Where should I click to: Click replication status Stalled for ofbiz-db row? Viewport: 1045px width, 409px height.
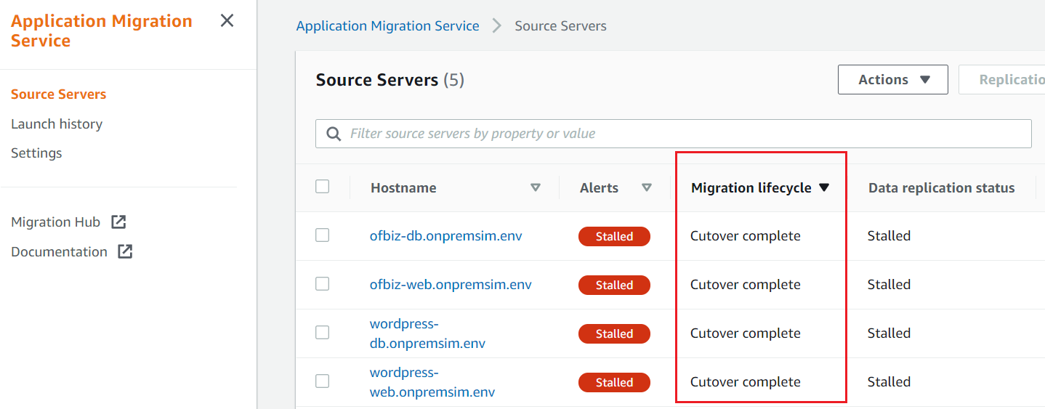click(x=889, y=236)
